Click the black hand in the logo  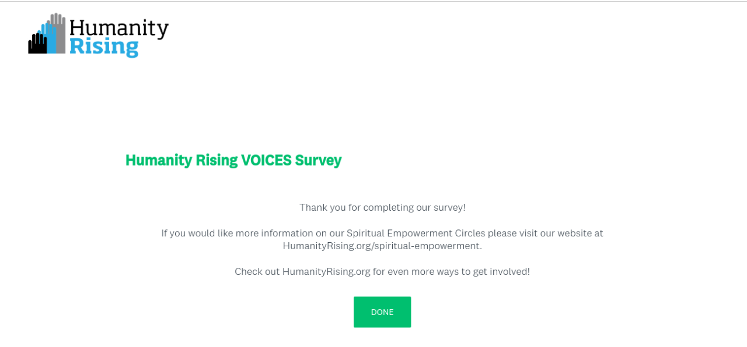click(37, 45)
